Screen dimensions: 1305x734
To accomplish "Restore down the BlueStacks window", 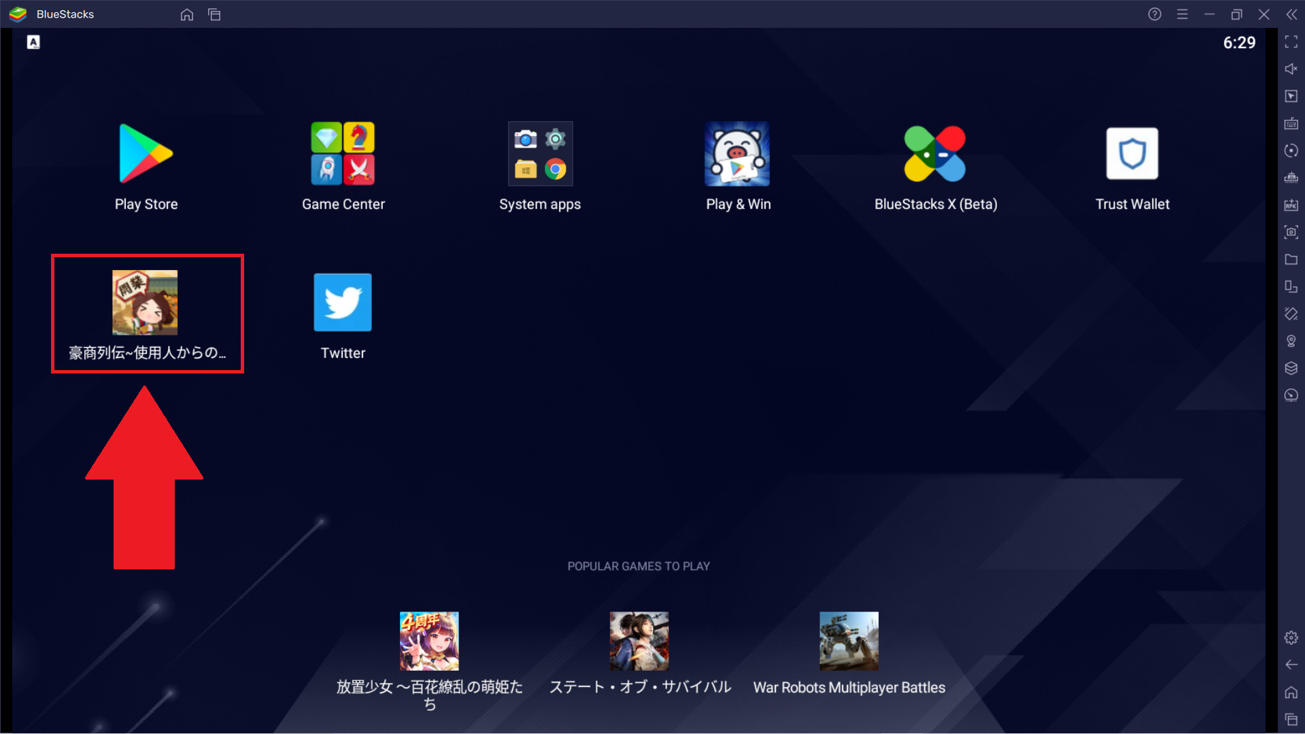I will [1237, 14].
